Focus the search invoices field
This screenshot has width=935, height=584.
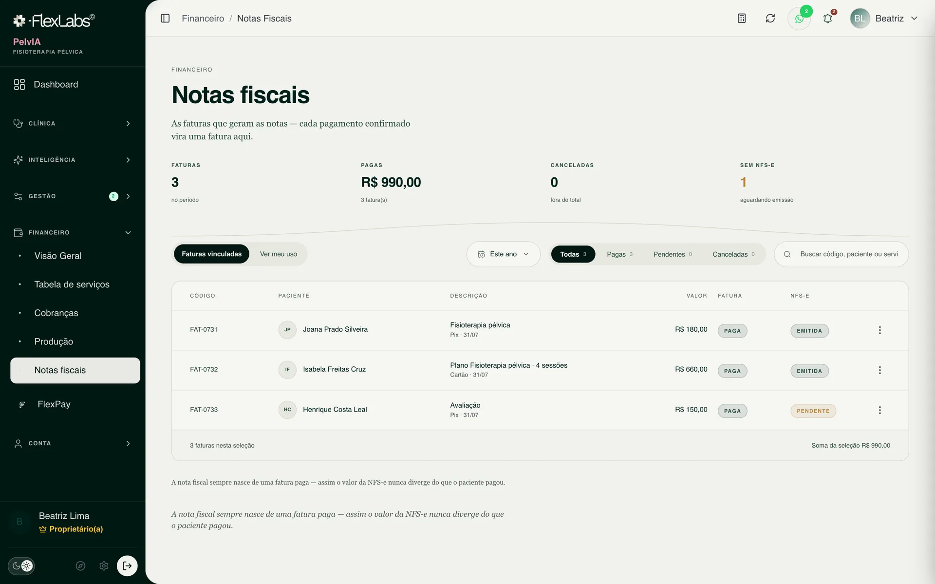841,254
